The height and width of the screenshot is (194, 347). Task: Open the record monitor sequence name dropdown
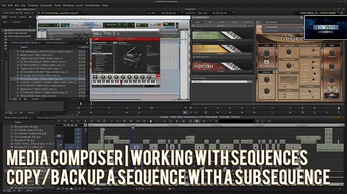click(x=338, y=13)
